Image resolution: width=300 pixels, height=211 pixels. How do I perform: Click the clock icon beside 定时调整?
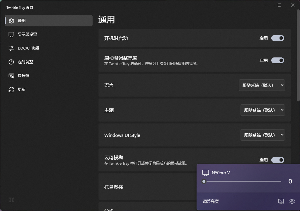tap(11, 62)
